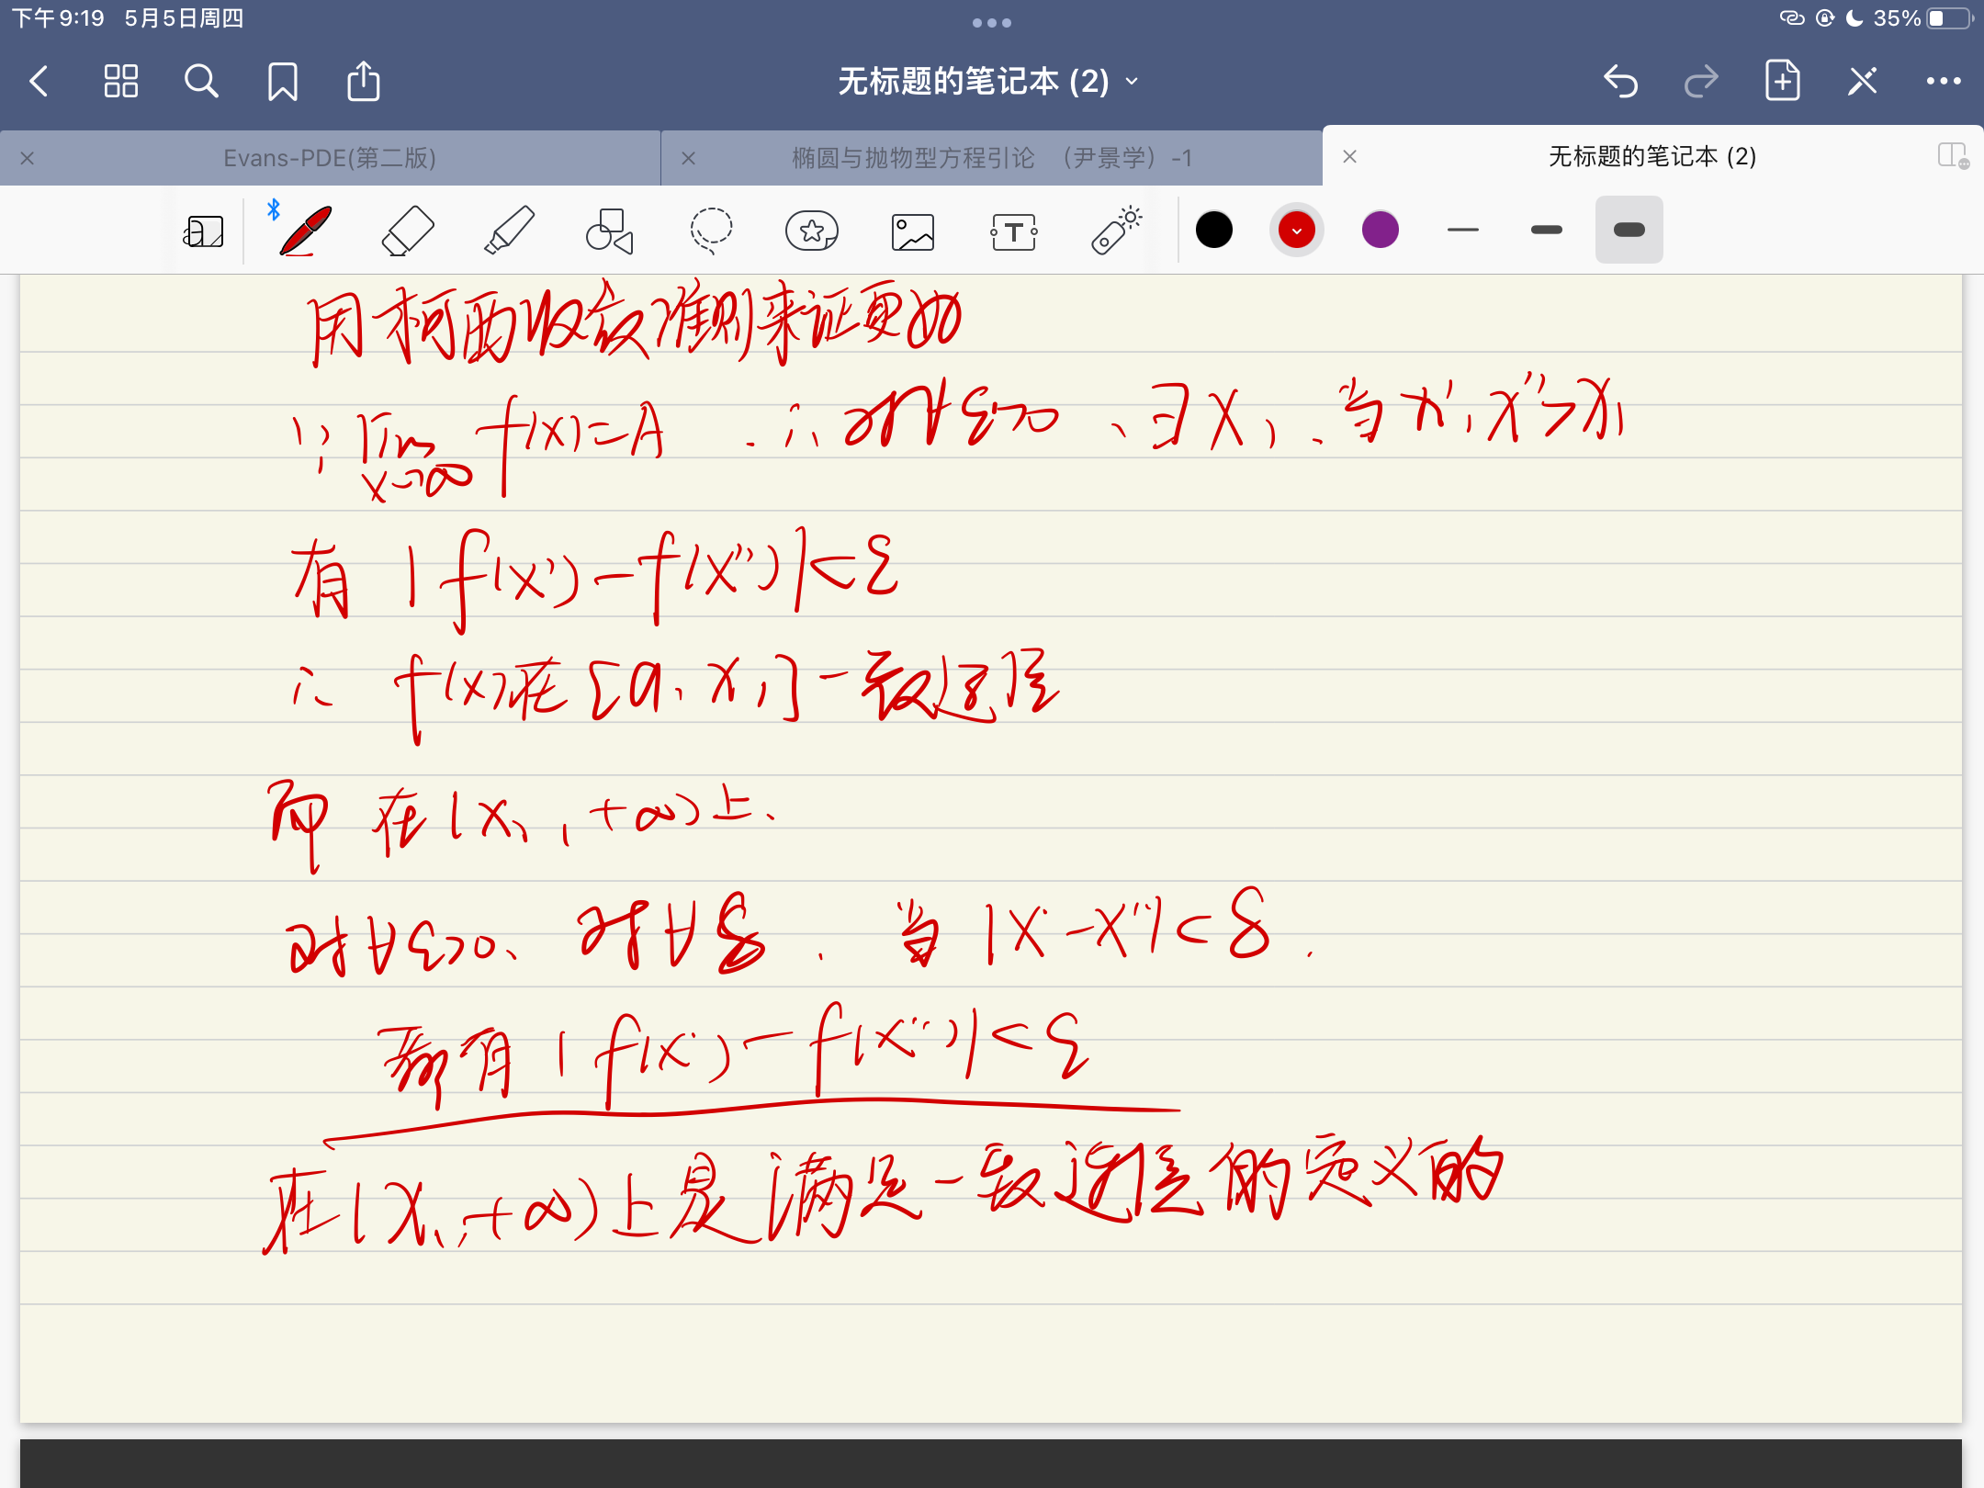
Task: Select the eraser tool
Action: [x=407, y=231]
